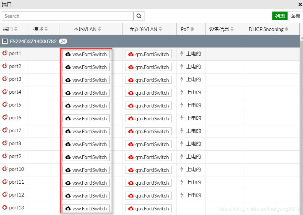Image resolution: width=303 pixels, height=215 pixels.
Task: Click port13 native VLAN vsw.FortiSwitch entry
Action: [86, 208]
